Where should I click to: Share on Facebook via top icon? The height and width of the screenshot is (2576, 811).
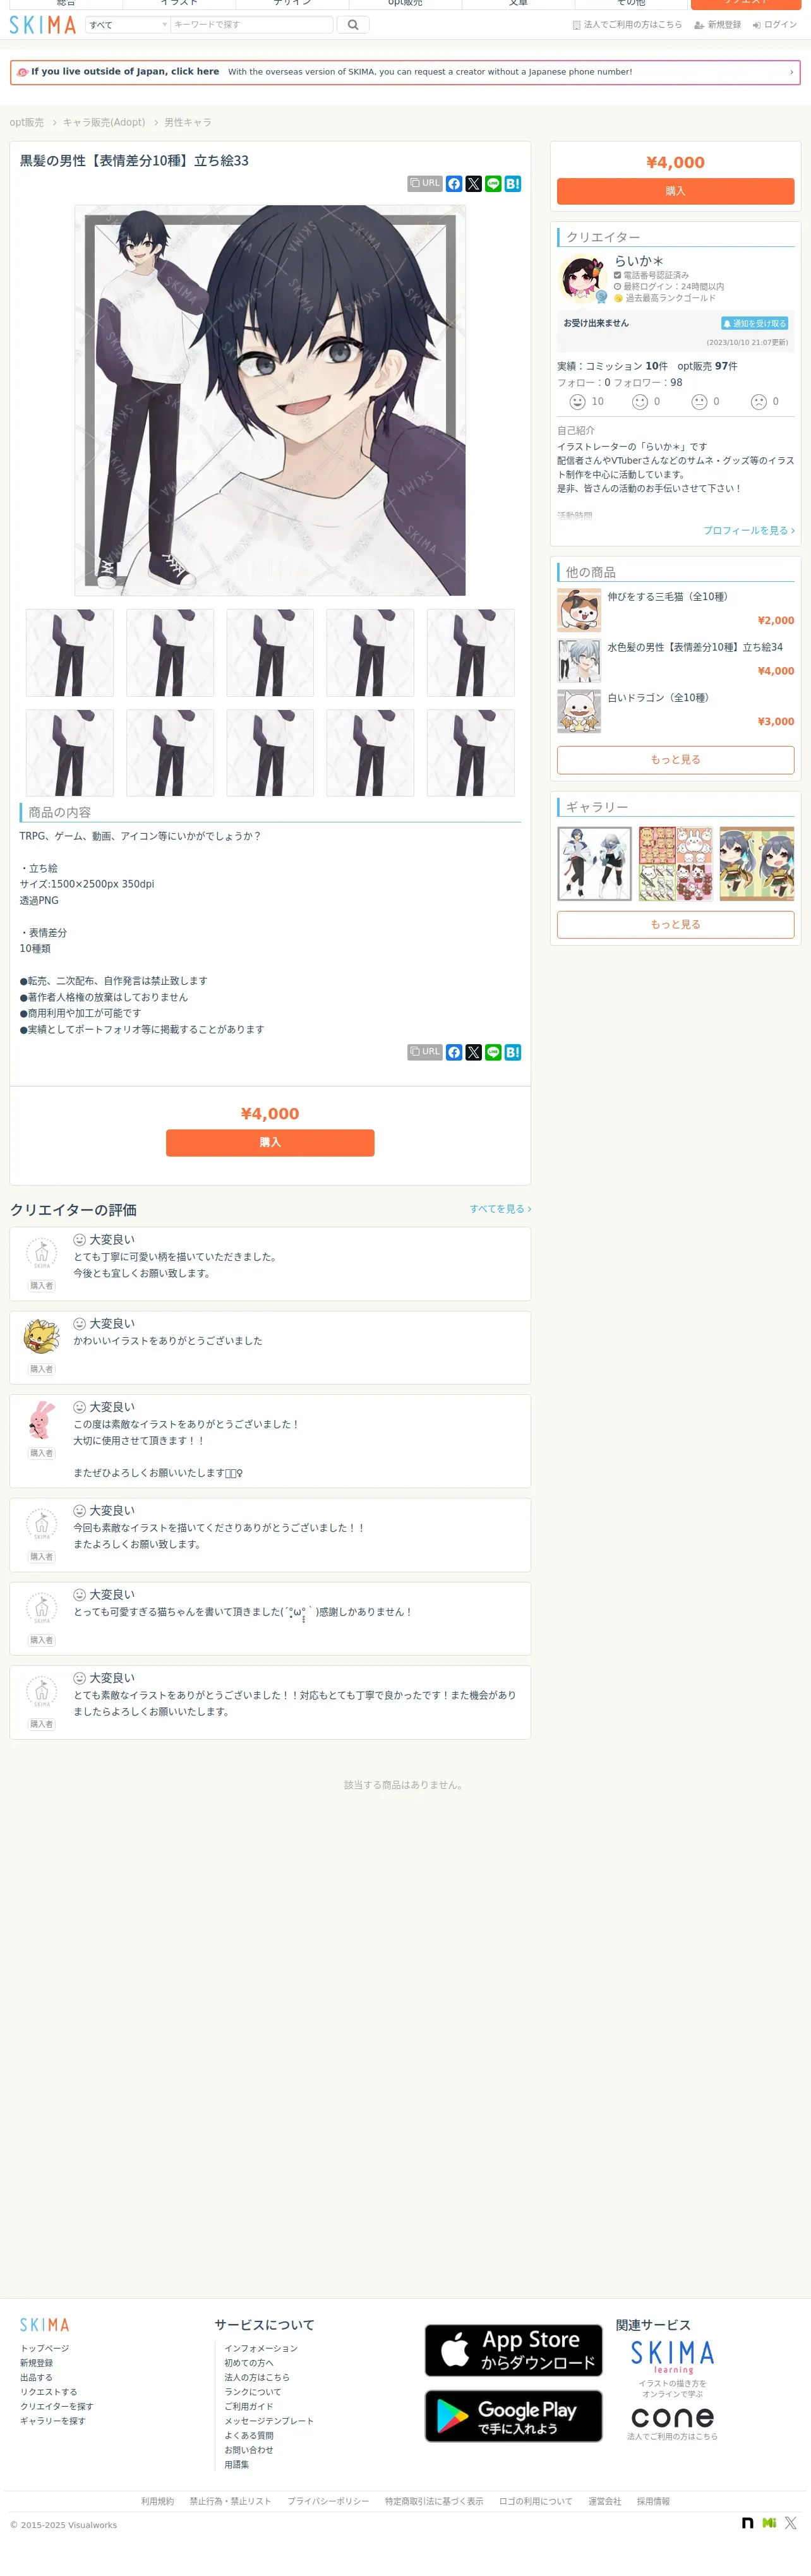click(454, 184)
